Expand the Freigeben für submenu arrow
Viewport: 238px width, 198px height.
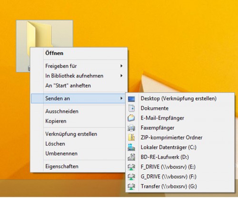click(121, 66)
